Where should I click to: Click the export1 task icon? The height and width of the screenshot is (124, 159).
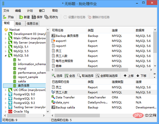pos(53,41)
